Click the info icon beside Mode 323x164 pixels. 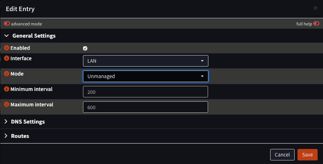tap(6, 74)
